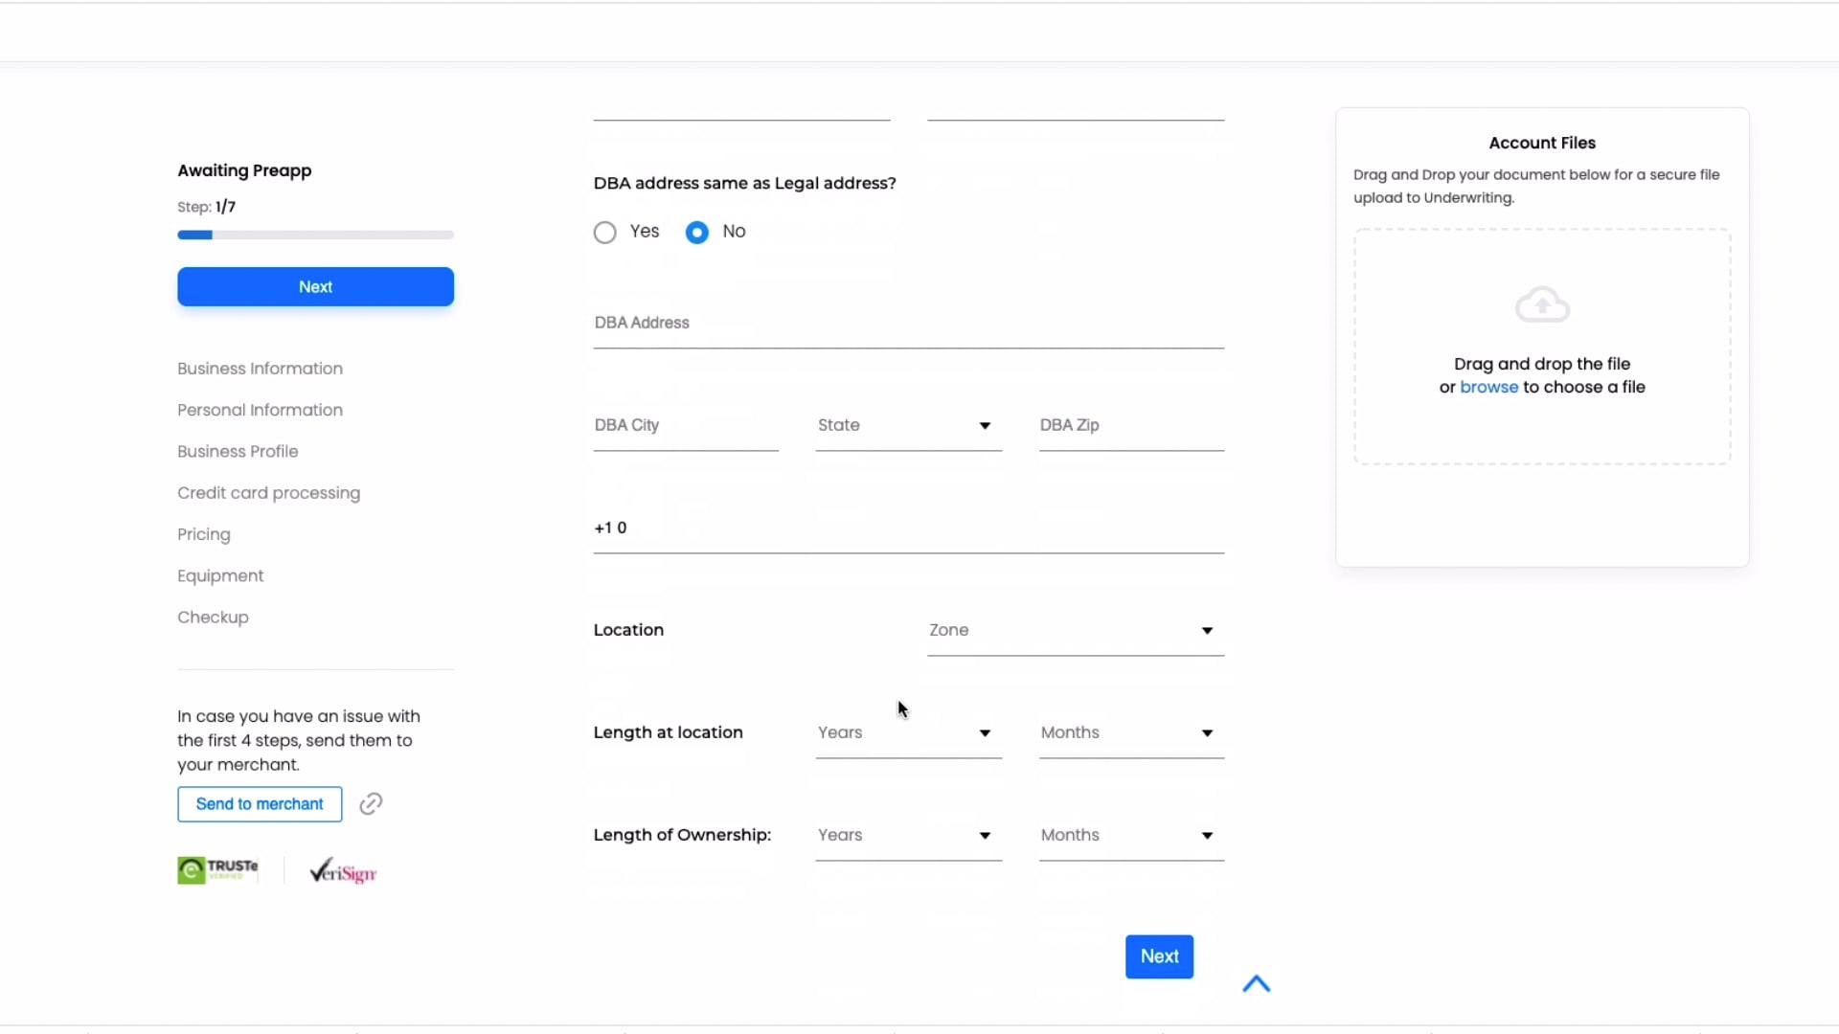This screenshot has width=1839, height=1034.
Task: Click the DBA Address input field
Action: click(x=908, y=324)
